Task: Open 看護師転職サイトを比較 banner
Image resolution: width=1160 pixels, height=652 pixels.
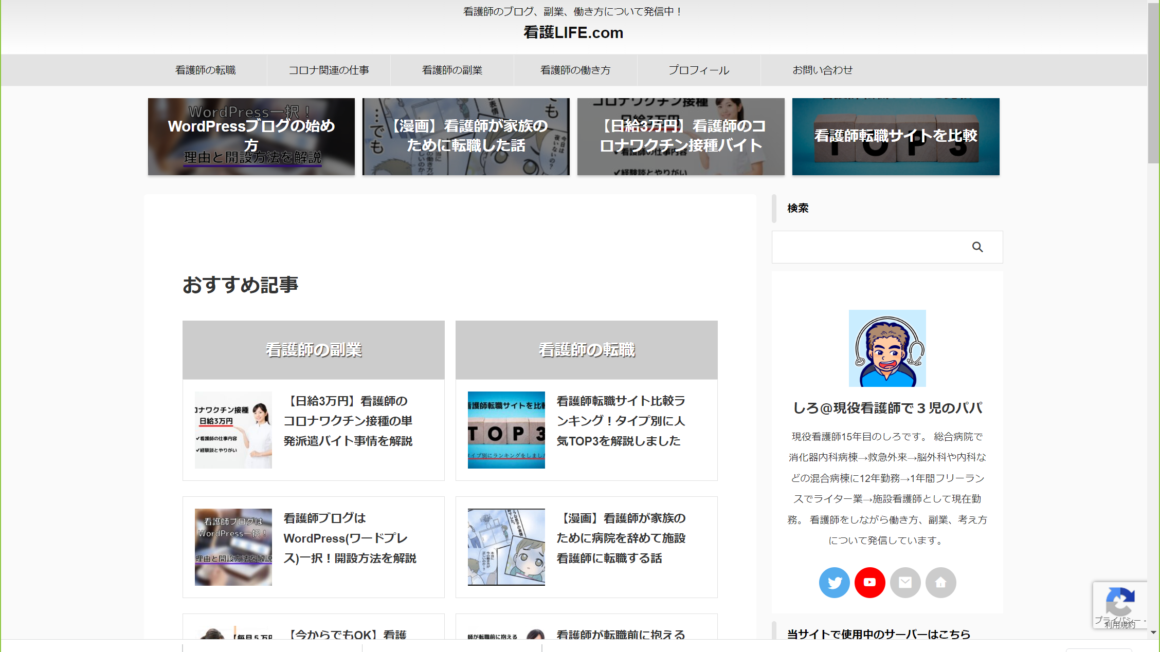Action: [896, 137]
